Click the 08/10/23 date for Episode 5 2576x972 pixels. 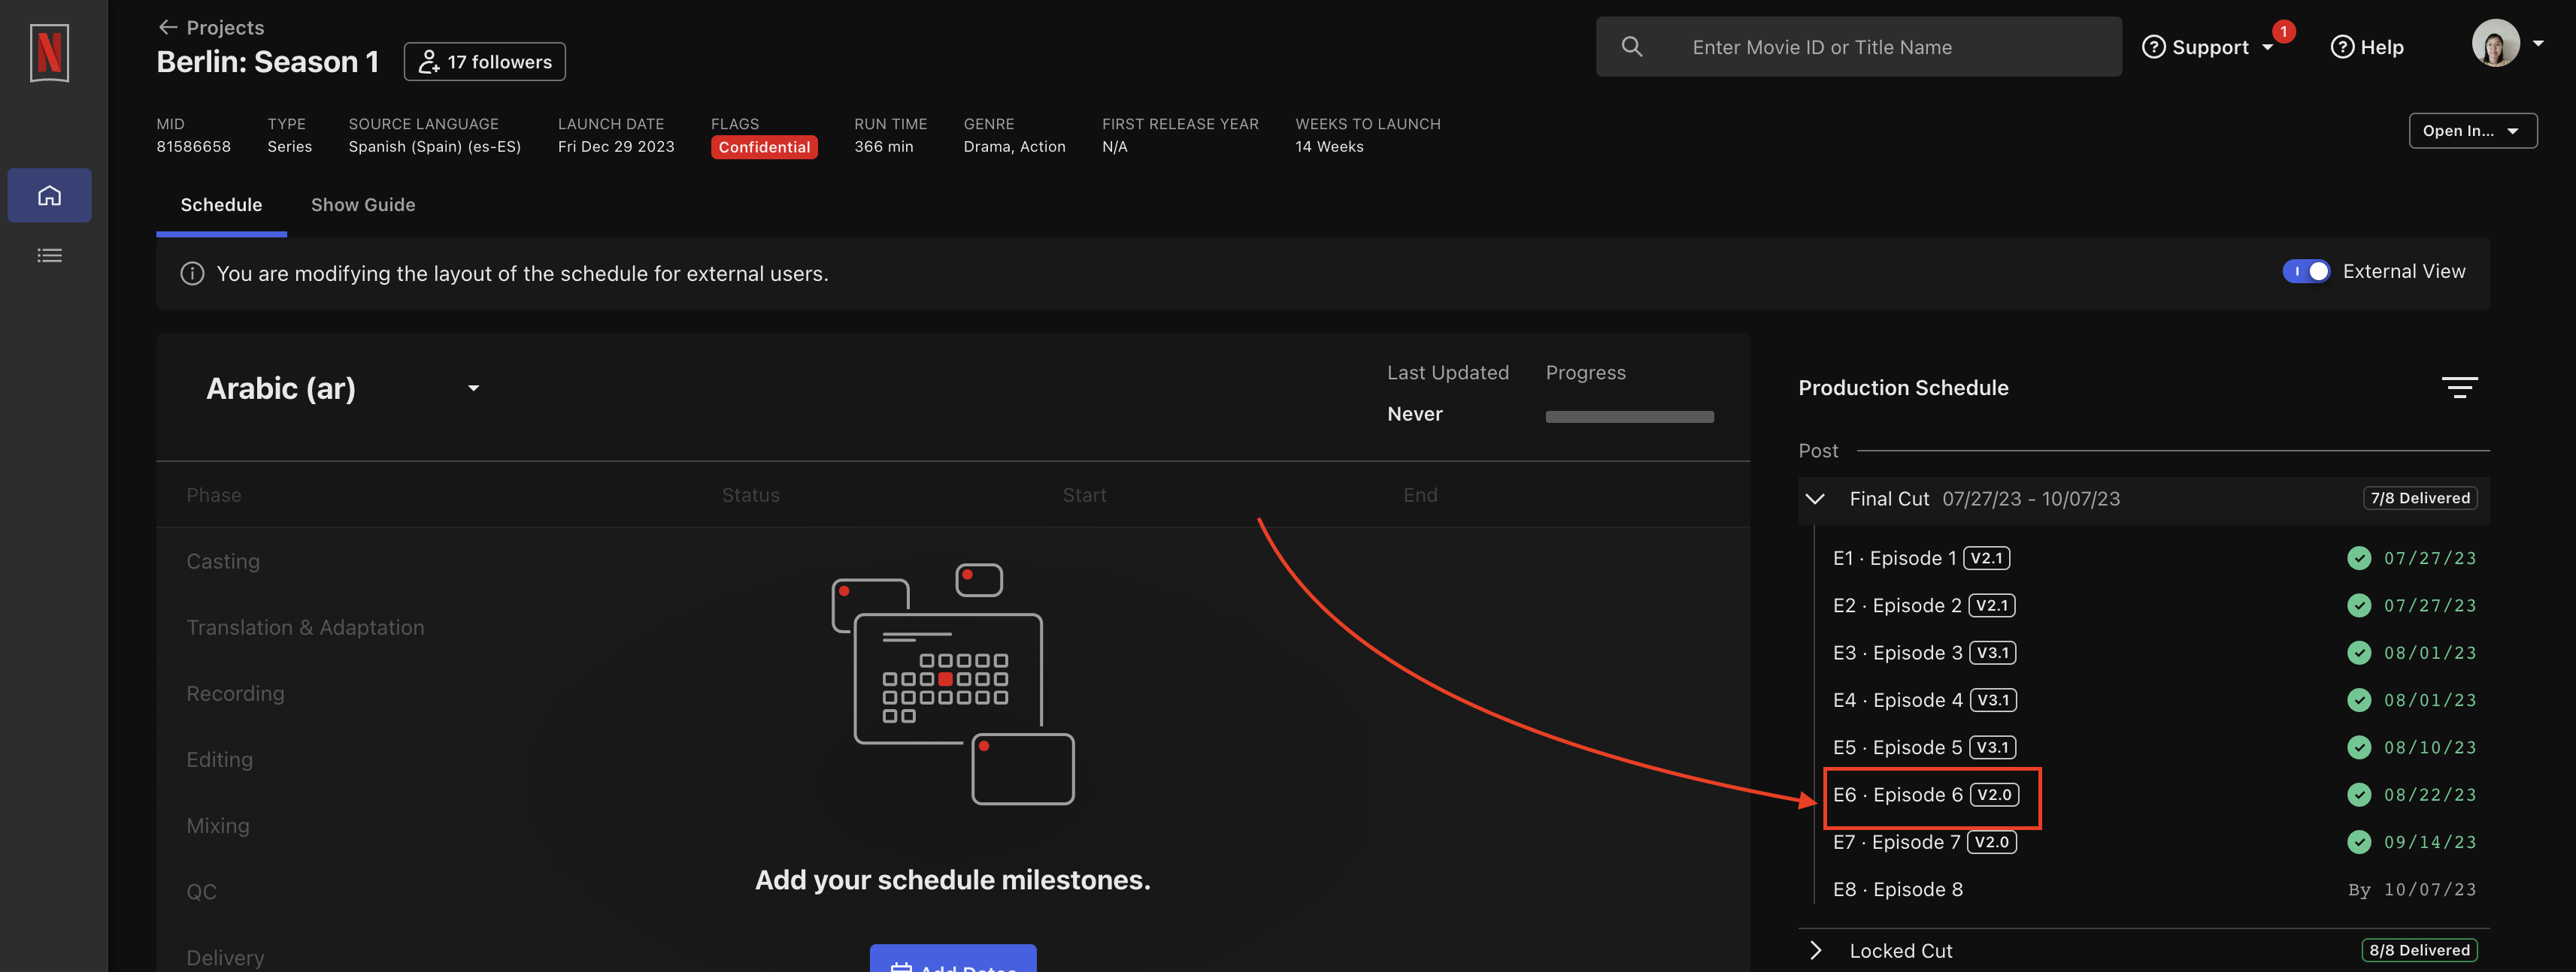[2429, 747]
